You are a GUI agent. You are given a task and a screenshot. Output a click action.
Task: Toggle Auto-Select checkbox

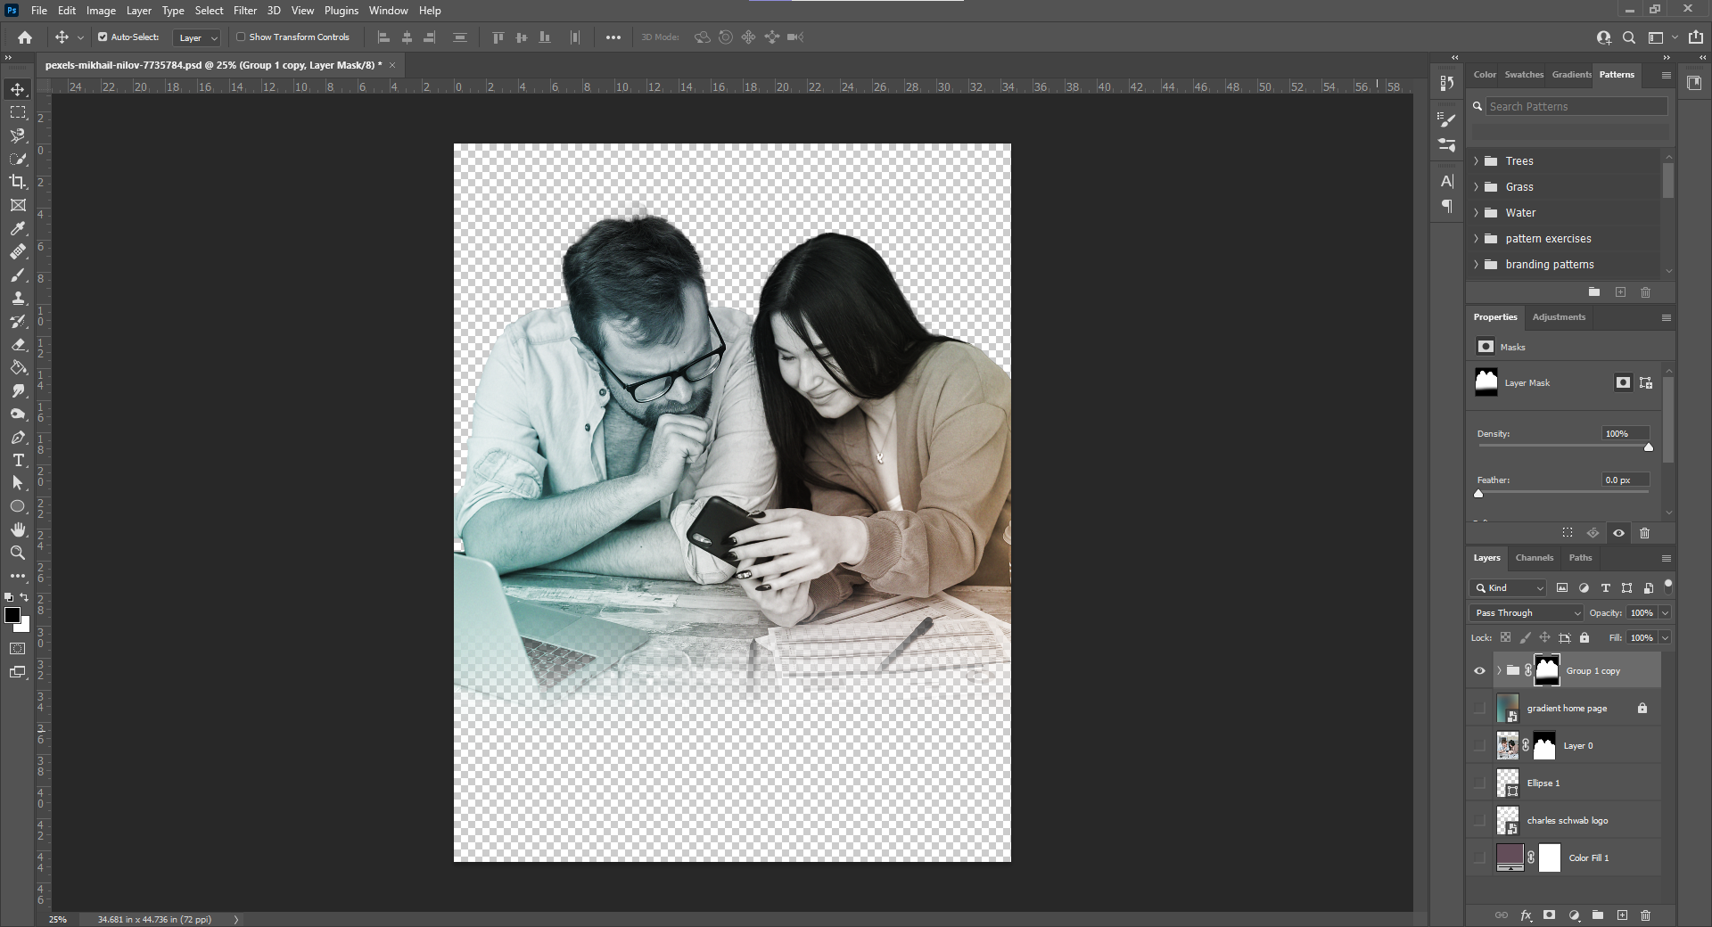pos(103,37)
